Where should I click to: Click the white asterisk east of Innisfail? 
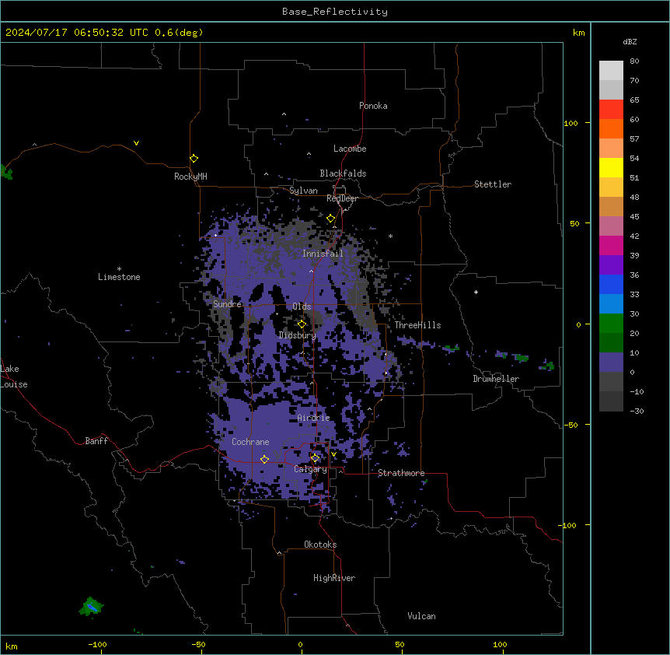tap(390, 236)
